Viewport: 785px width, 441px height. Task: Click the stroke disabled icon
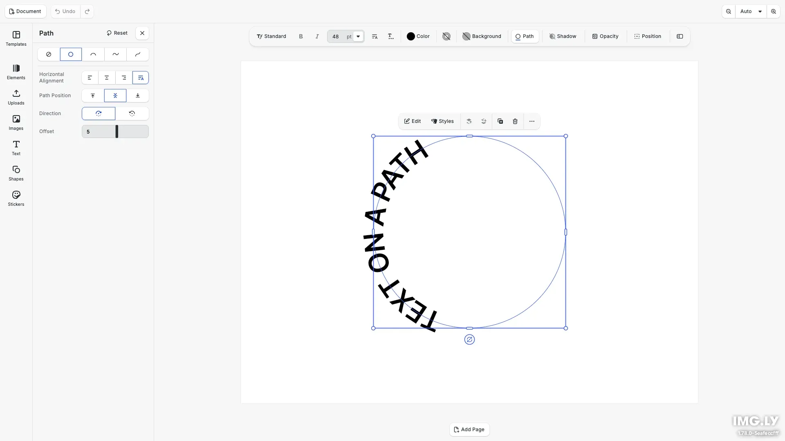446,36
